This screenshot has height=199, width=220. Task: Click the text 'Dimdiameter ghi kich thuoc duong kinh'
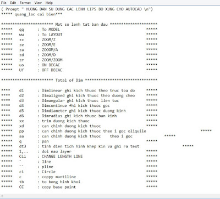pyautogui.click(x=84, y=111)
